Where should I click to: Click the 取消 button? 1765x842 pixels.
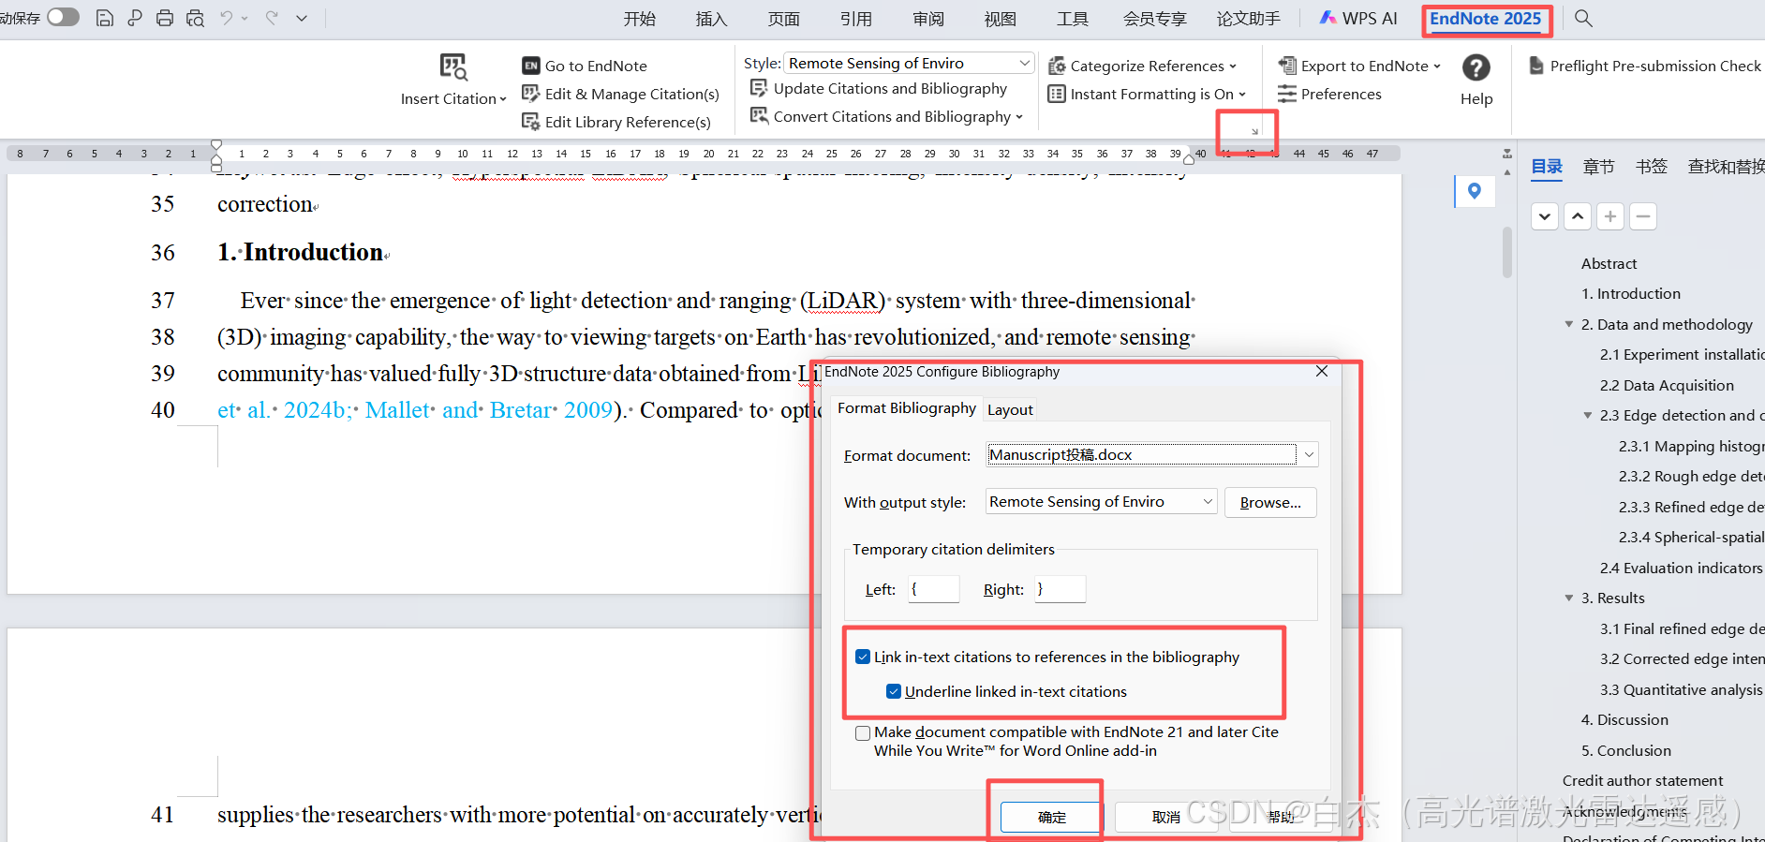1165,817
